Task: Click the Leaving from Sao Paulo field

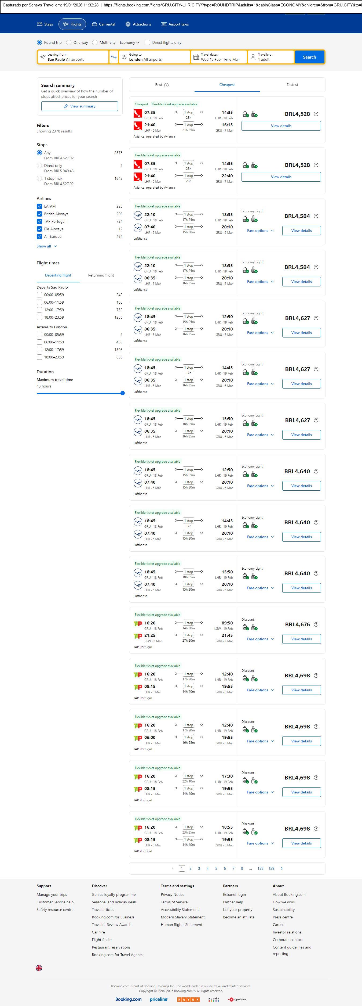Action: [73, 57]
